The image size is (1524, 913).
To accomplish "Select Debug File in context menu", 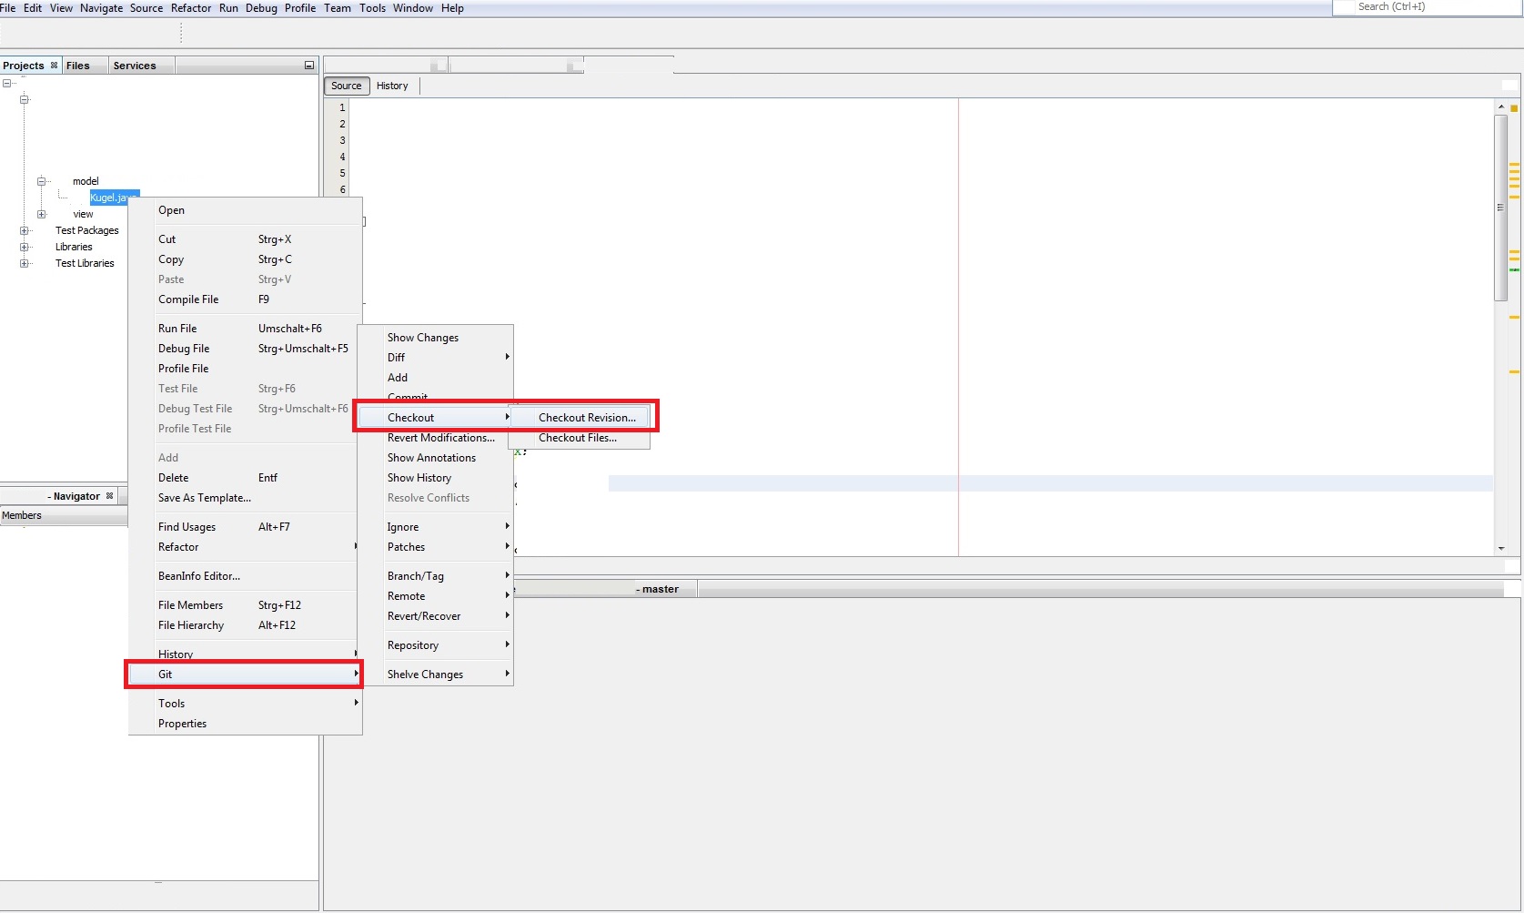I will tap(245, 349).
